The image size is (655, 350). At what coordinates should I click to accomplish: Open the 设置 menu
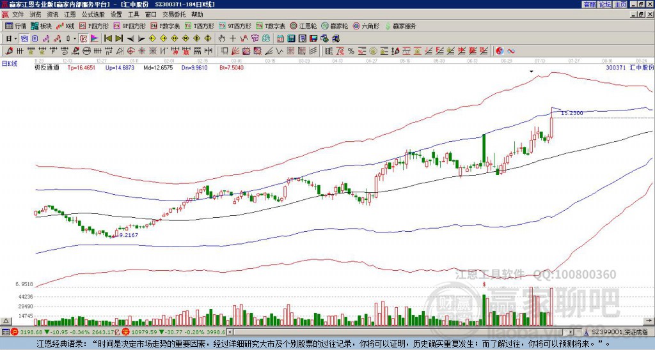[x=116, y=15]
